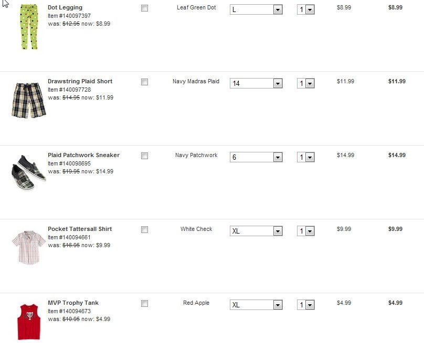
Task: Change the Plaid Patchwork Sneaker size dropdown
Action: 256,158
